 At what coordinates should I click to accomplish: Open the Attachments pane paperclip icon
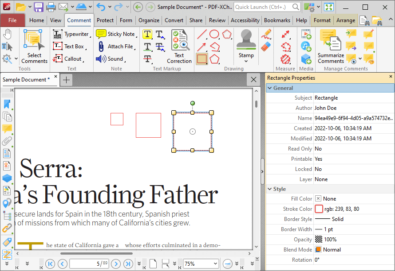[x=7, y=141]
